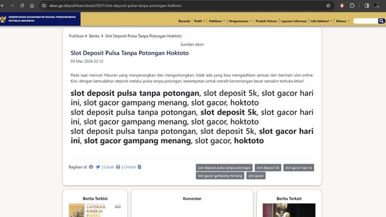Open the Bahasa language dropdown

[x=343, y=21]
